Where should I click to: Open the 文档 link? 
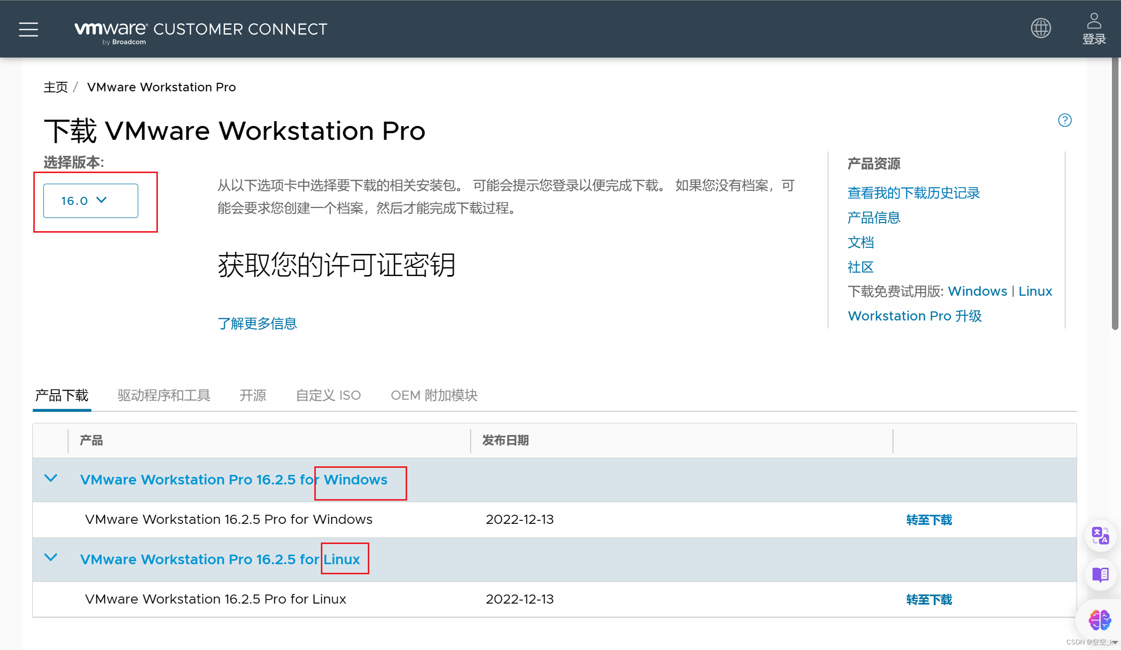(861, 242)
